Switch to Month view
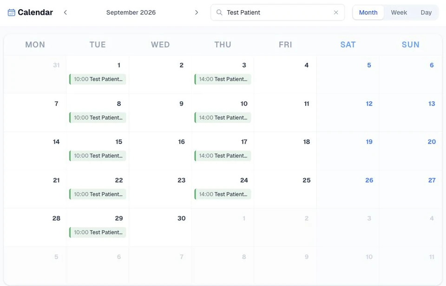 [x=368, y=13]
